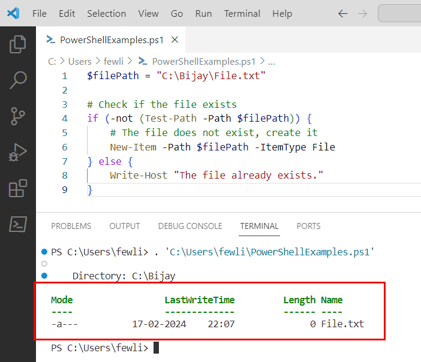
Task: Close the PowerShellExamples.ps1 tab
Action: click(175, 40)
